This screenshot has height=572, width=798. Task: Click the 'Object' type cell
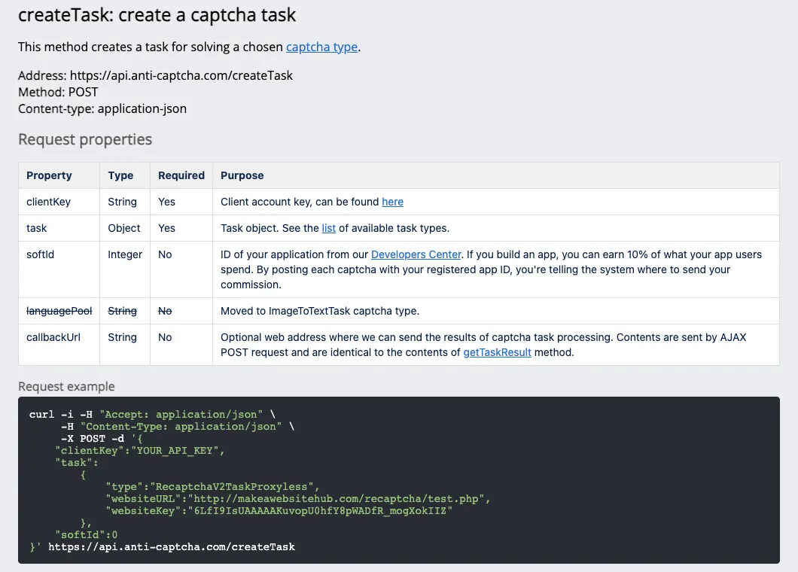(123, 228)
